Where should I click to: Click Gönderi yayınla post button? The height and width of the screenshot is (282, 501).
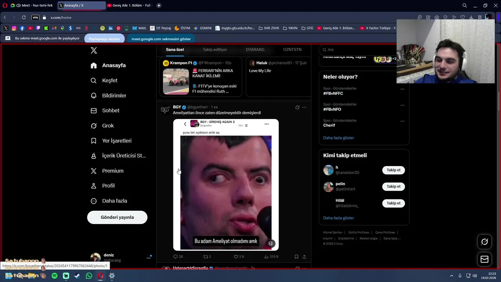click(117, 217)
